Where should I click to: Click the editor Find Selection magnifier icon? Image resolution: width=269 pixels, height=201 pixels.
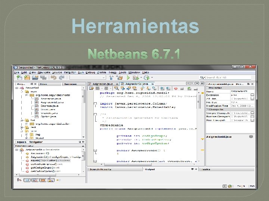117,88
